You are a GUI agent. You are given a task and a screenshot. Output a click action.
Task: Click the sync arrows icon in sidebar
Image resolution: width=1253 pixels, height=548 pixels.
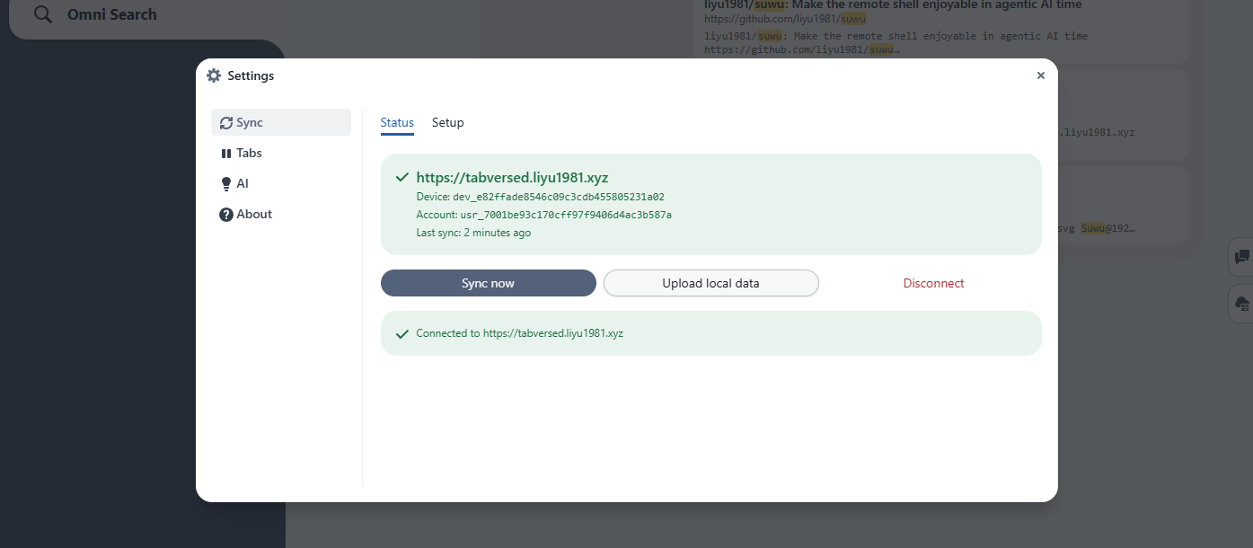(226, 123)
